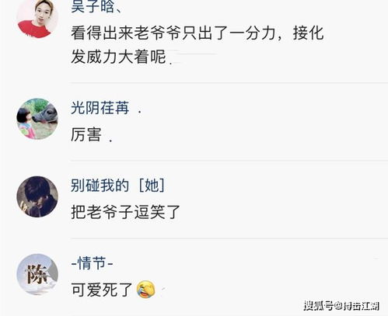Image resolution: width=388 pixels, height=316 pixels.
Task: Click the divider above -情节- comment
Action: pos(229,238)
